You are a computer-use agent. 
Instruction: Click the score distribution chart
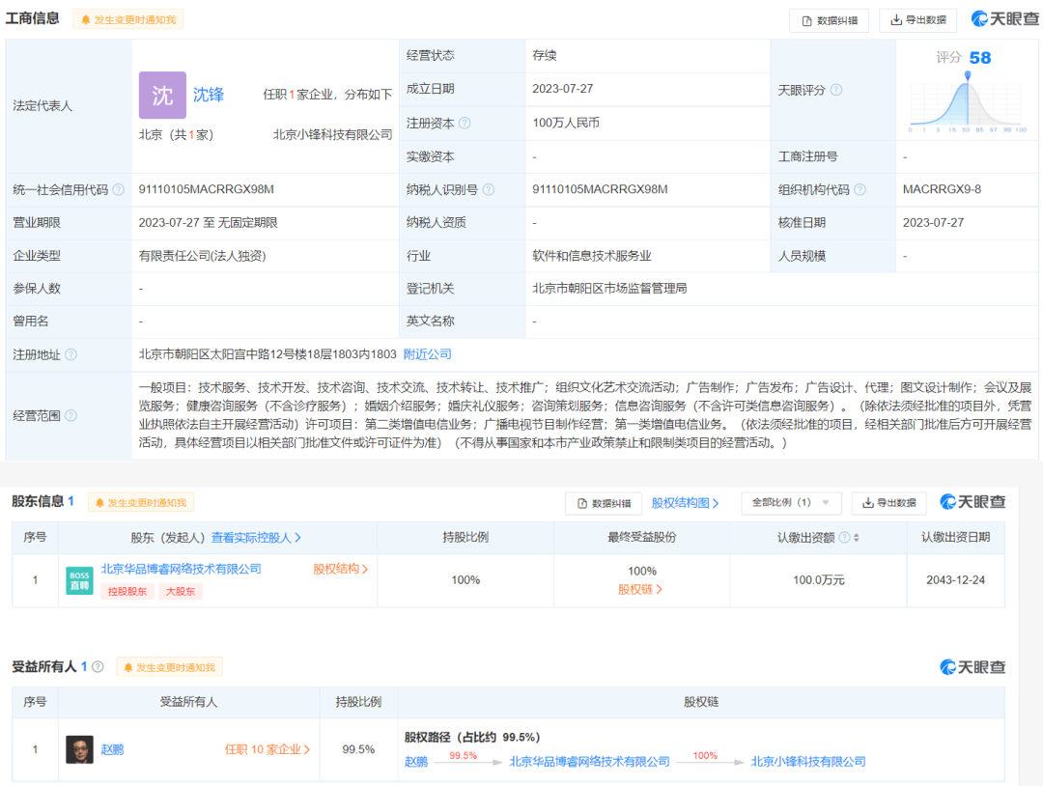click(968, 101)
